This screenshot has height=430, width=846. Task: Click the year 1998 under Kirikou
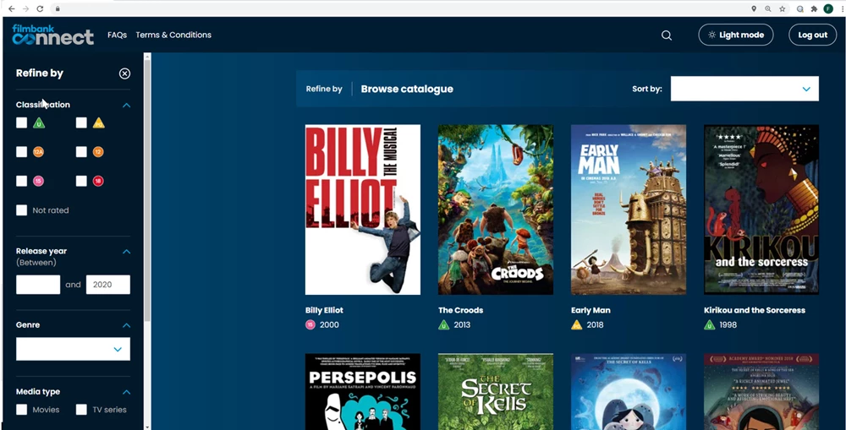(x=728, y=325)
